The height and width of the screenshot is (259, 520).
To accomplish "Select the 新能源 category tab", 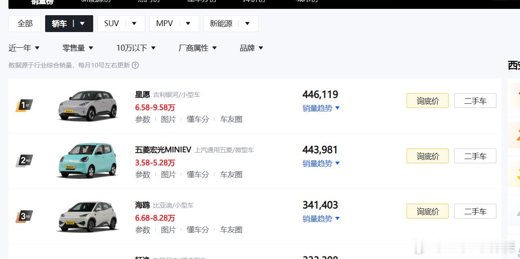I will point(221,24).
